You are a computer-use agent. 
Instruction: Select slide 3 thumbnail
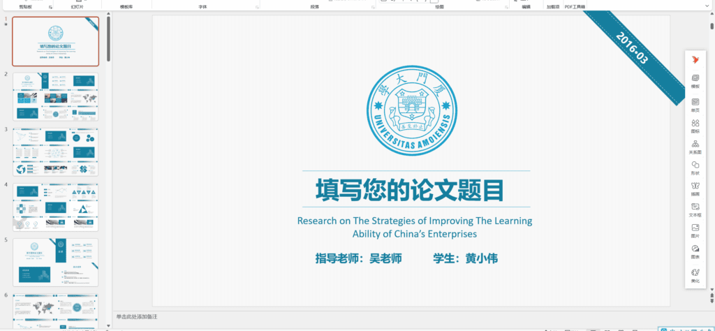pyautogui.click(x=56, y=152)
